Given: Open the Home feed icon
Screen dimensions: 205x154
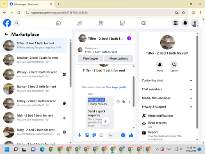Looking at the screenshot, I should coord(58,23).
